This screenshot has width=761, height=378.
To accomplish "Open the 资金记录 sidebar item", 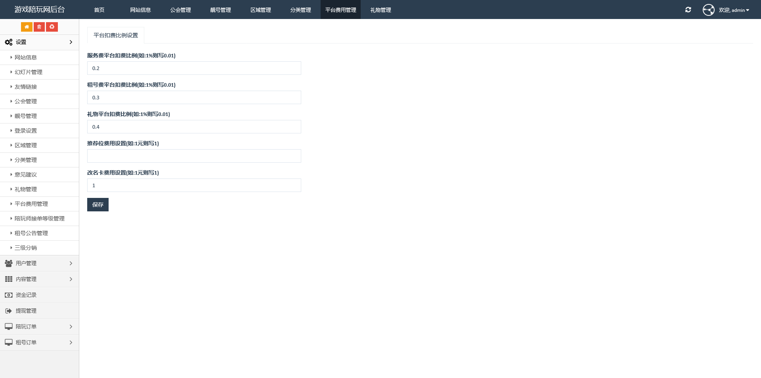I will tap(40, 295).
